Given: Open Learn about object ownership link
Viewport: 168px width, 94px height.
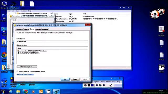Looking at the screenshot, I should coord(25,74).
